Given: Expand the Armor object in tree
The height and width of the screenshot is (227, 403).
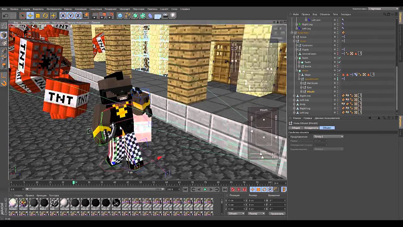Looking at the screenshot, I should pyautogui.click(x=294, y=37).
